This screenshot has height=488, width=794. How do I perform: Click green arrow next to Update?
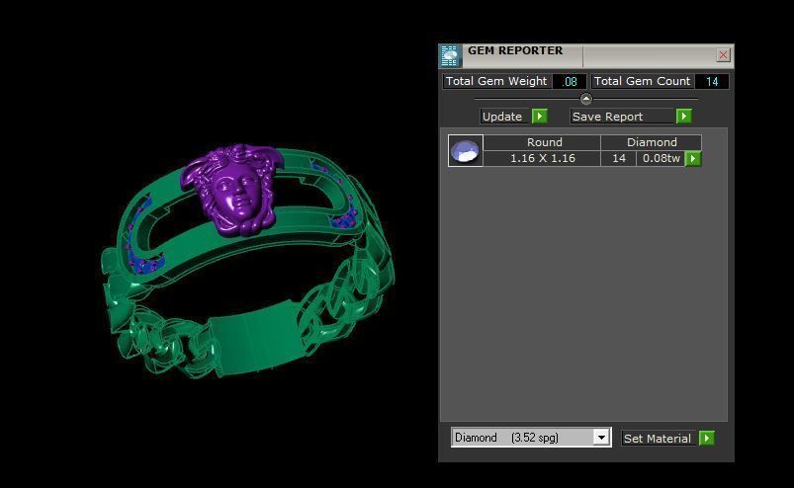pos(540,117)
